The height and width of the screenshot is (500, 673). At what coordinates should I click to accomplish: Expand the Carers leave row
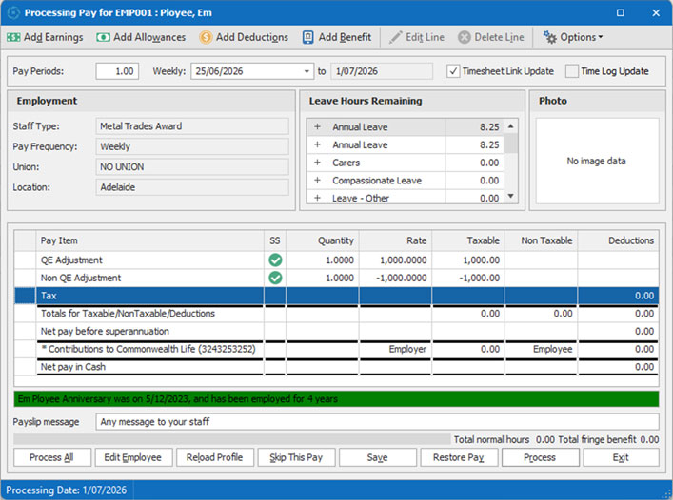click(317, 163)
